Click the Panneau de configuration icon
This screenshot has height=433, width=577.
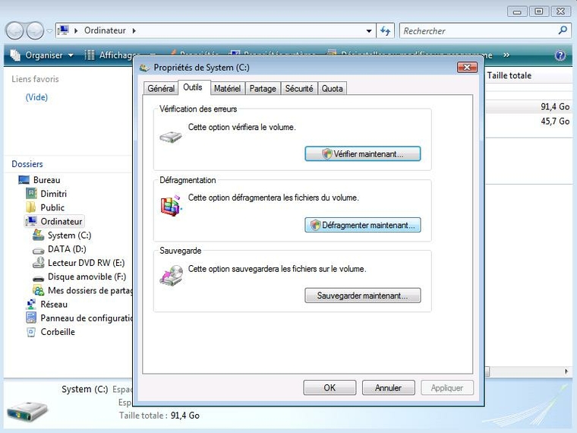coord(31,318)
